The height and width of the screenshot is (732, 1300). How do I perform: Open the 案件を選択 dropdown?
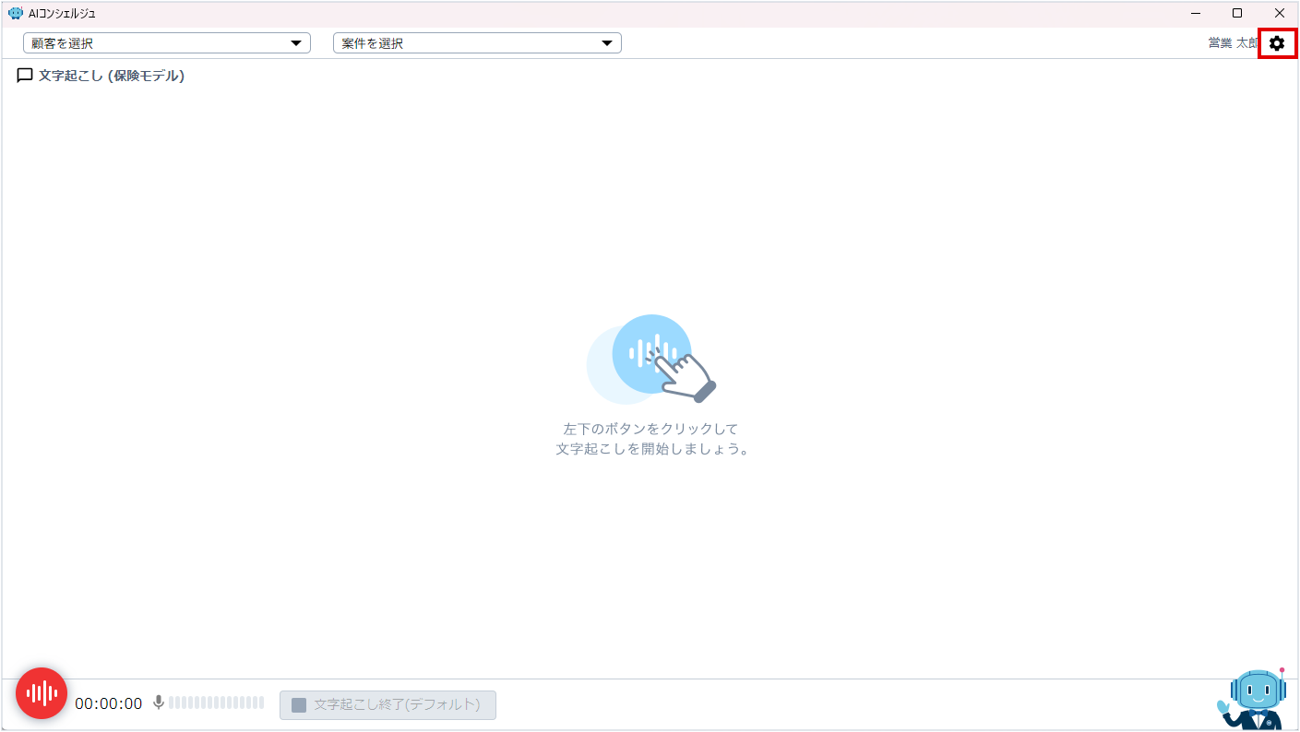(466, 43)
